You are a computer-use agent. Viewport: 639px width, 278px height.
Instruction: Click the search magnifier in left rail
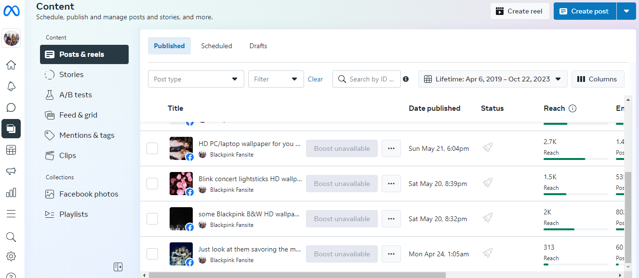pyautogui.click(x=11, y=237)
